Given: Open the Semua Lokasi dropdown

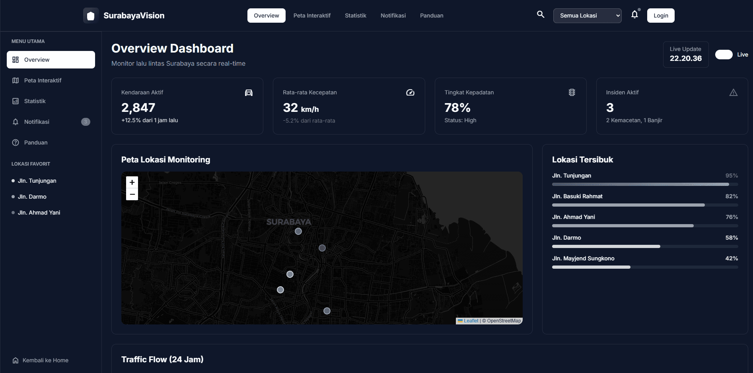Looking at the screenshot, I should point(587,16).
